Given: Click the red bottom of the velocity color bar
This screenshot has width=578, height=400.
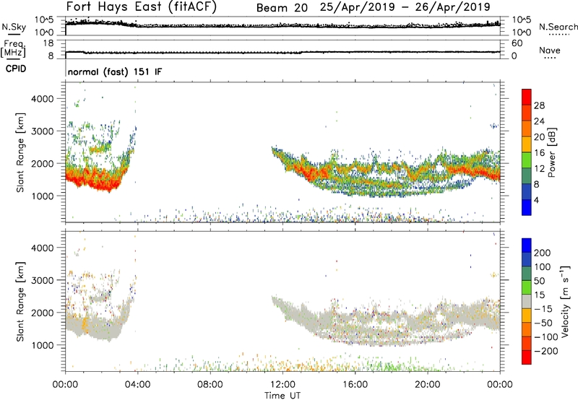Looking at the screenshot, I should pyautogui.click(x=527, y=357).
